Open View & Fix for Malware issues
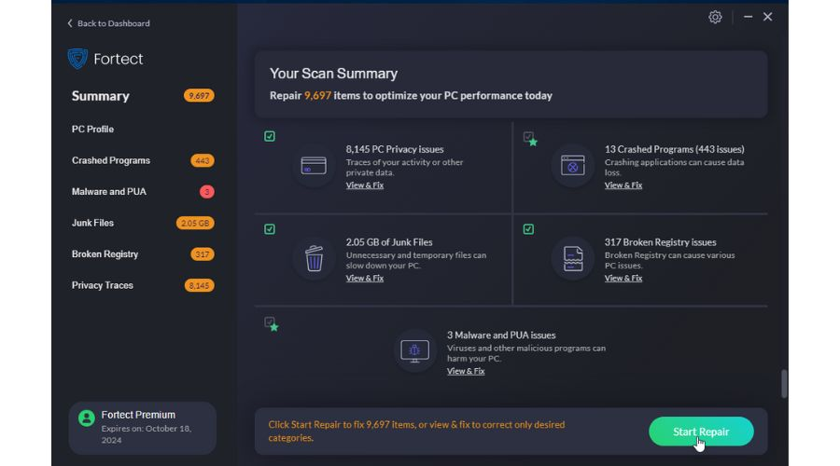Image resolution: width=840 pixels, height=466 pixels. tap(466, 371)
